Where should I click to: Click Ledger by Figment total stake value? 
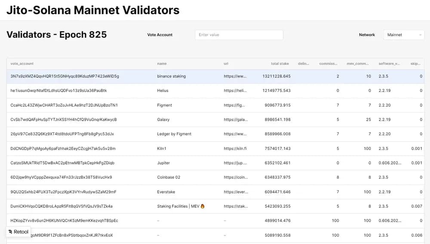tap(276, 134)
